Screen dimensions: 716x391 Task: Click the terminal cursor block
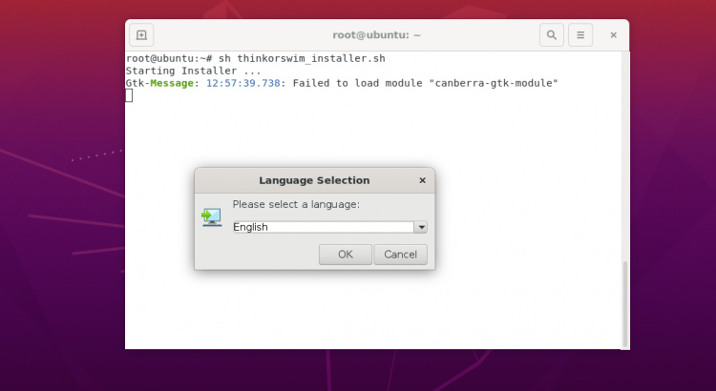pyautogui.click(x=129, y=95)
